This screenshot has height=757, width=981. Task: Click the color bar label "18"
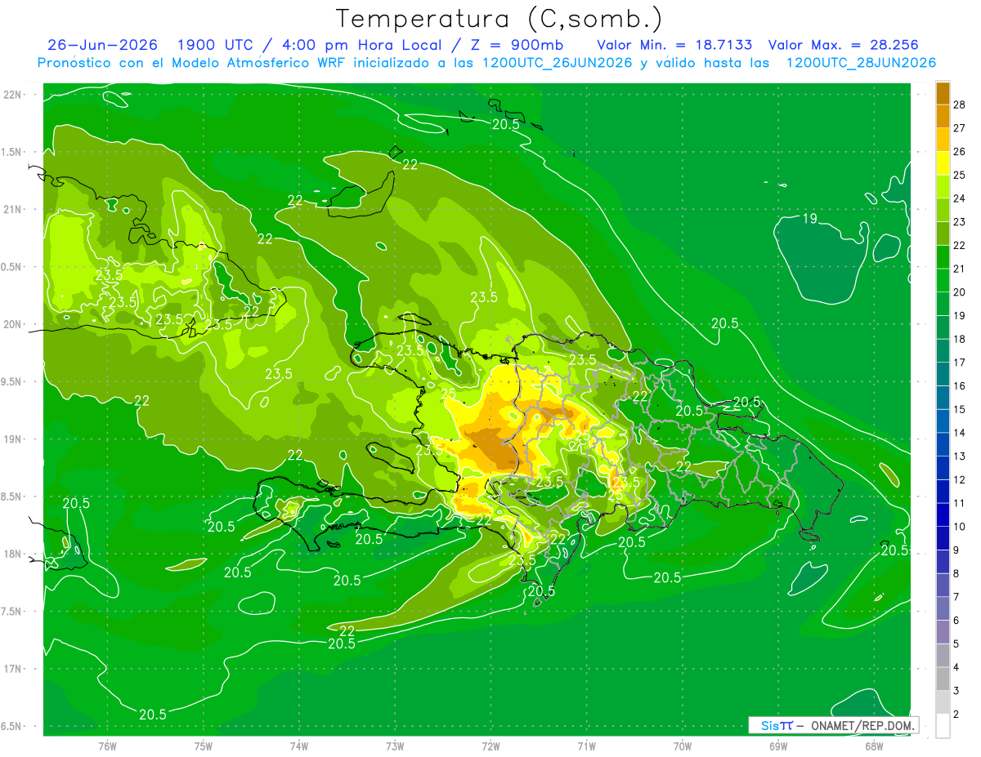(x=959, y=339)
